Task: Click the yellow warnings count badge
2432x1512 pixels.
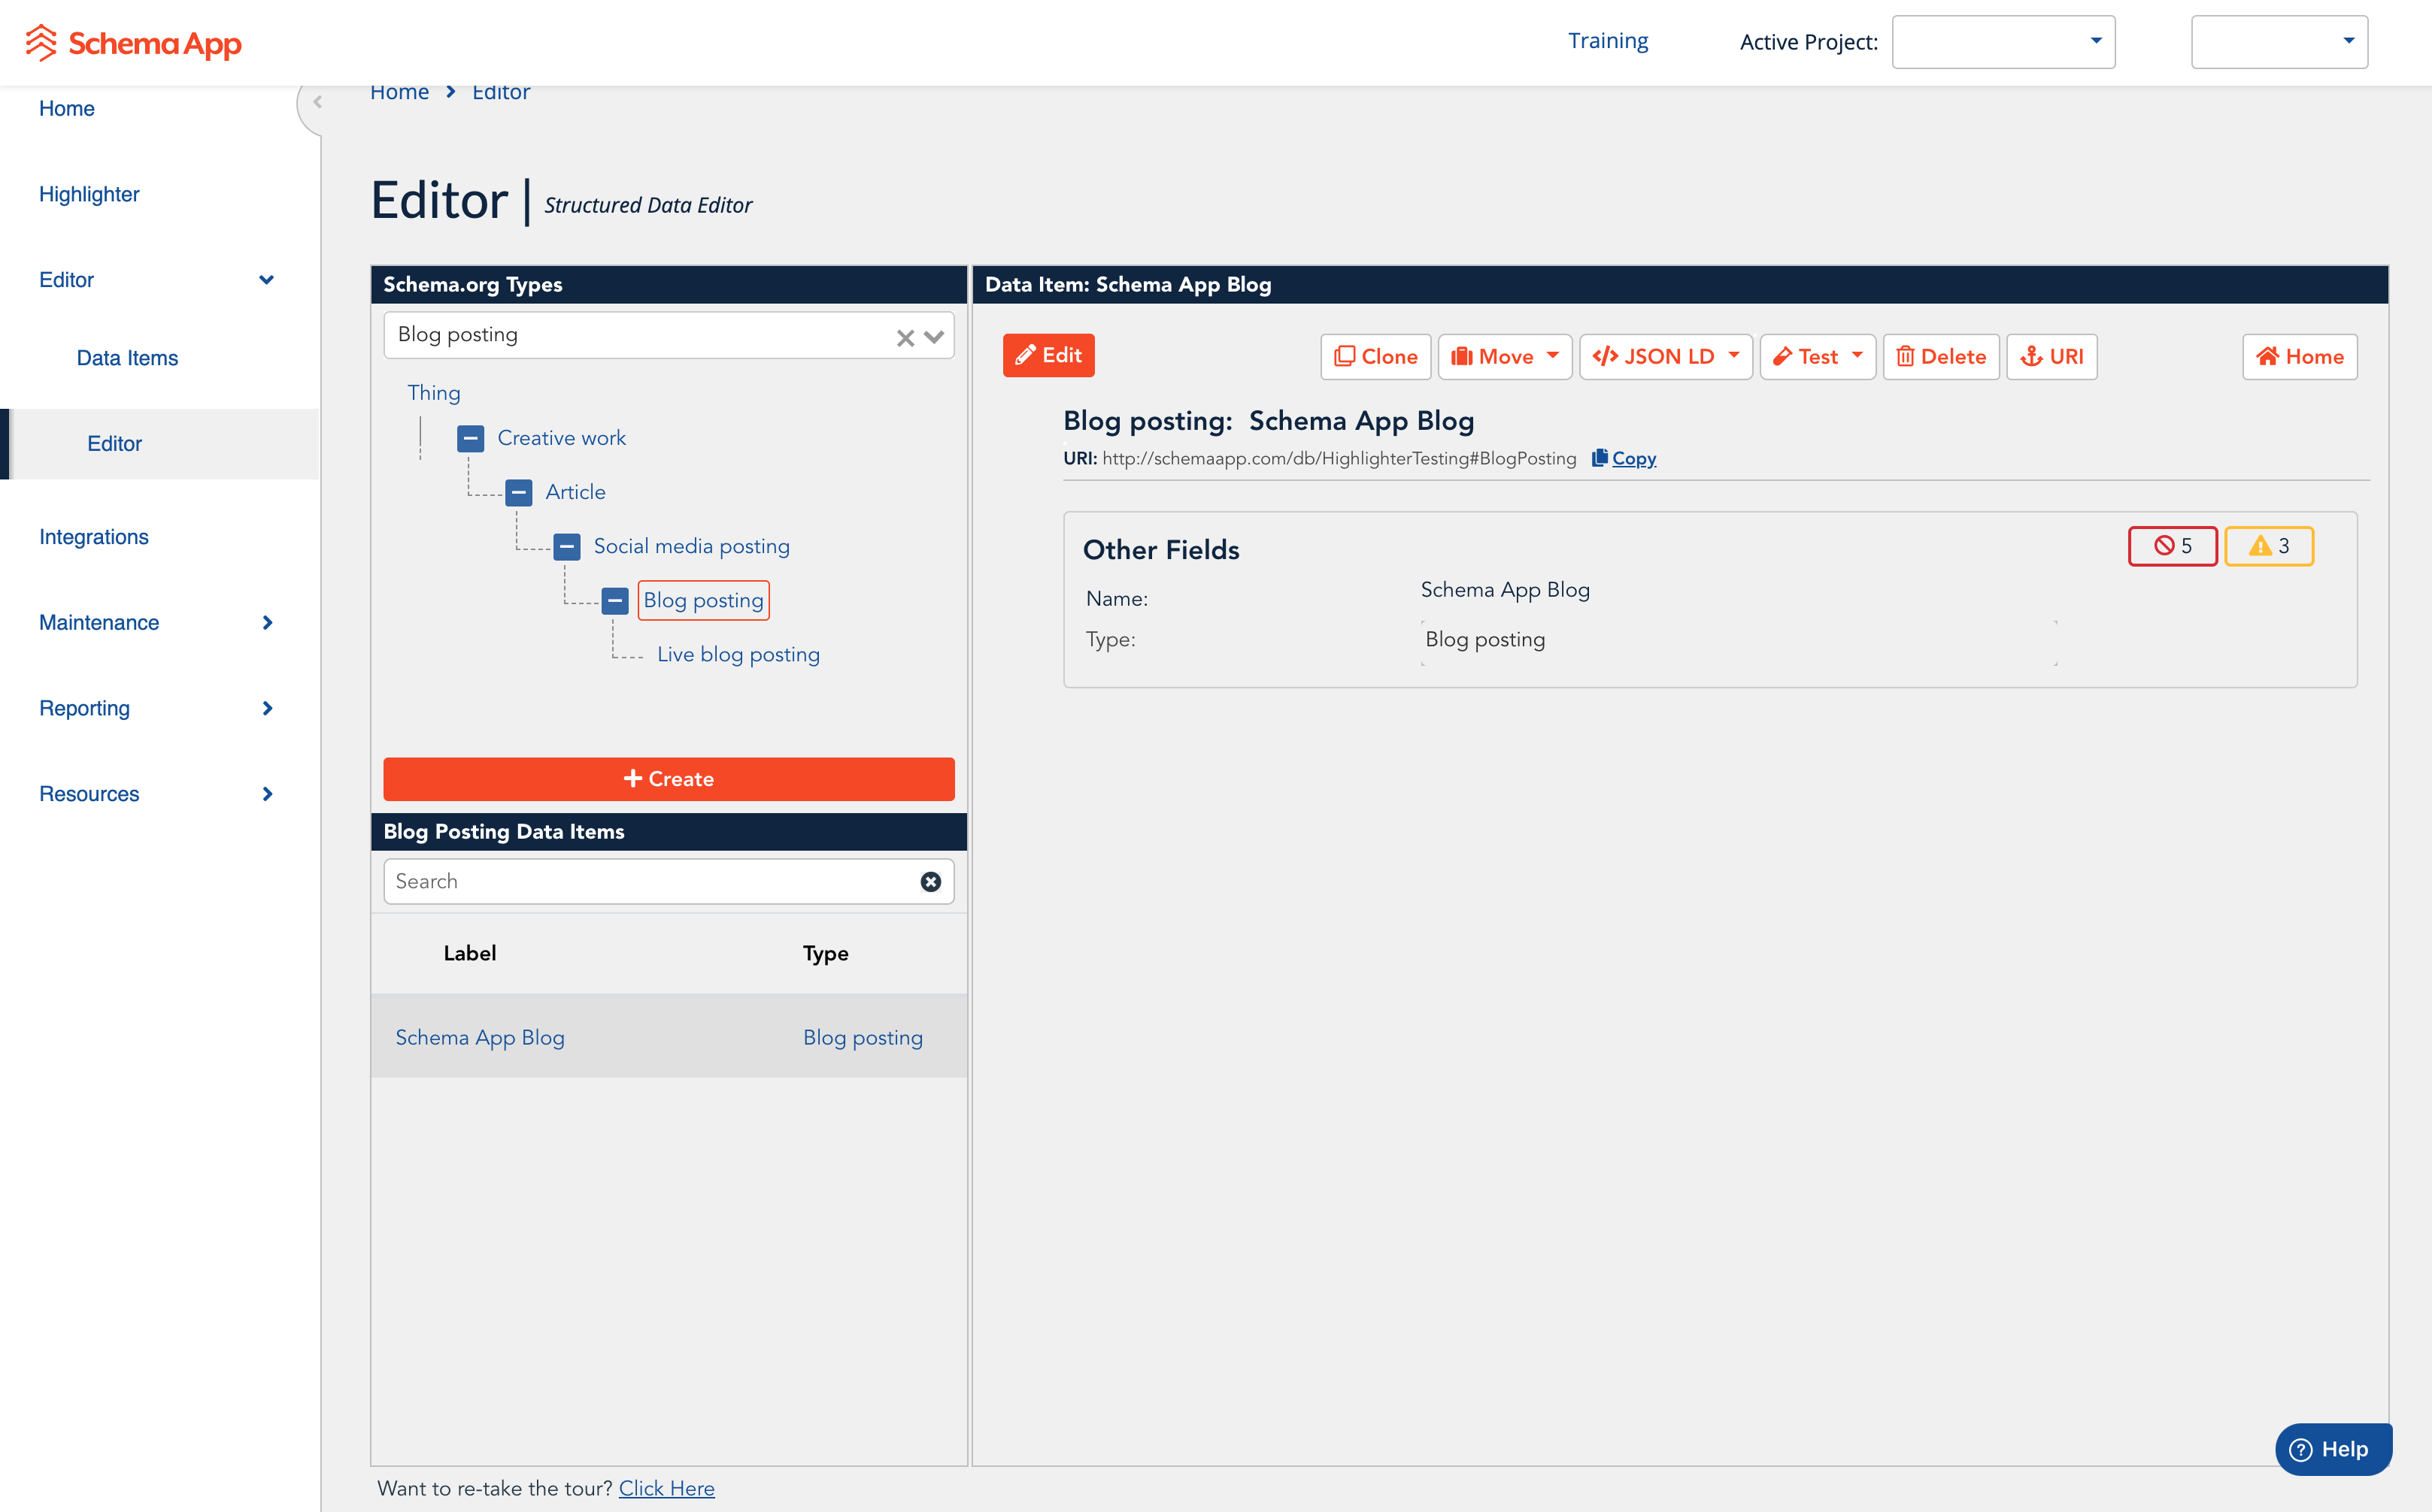Action: coord(2268,546)
